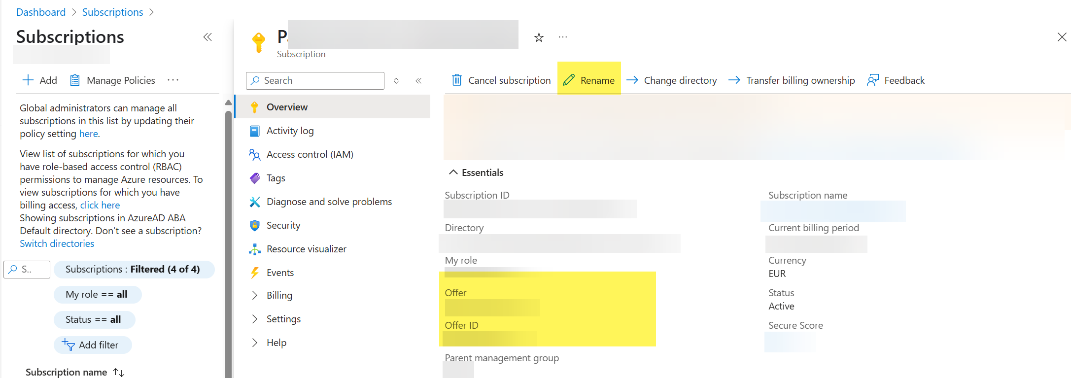
Task: Click the Add filter funnel icon
Action: pyautogui.click(x=68, y=344)
